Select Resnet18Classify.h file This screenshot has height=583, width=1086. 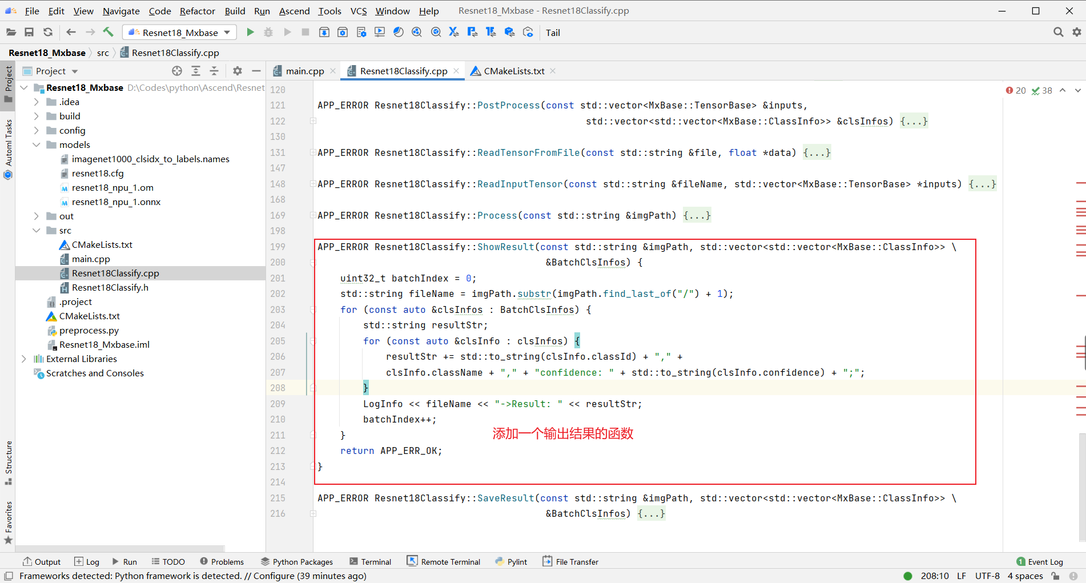(x=110, y=287)
